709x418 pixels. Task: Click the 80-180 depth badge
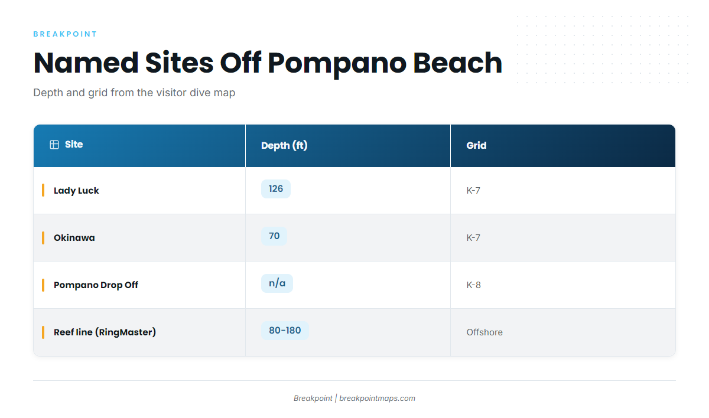pos(285,331)
